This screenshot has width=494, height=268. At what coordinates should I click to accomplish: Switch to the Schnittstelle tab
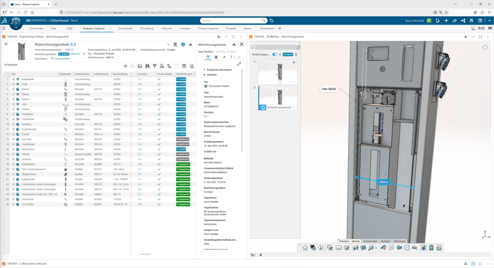125,28
